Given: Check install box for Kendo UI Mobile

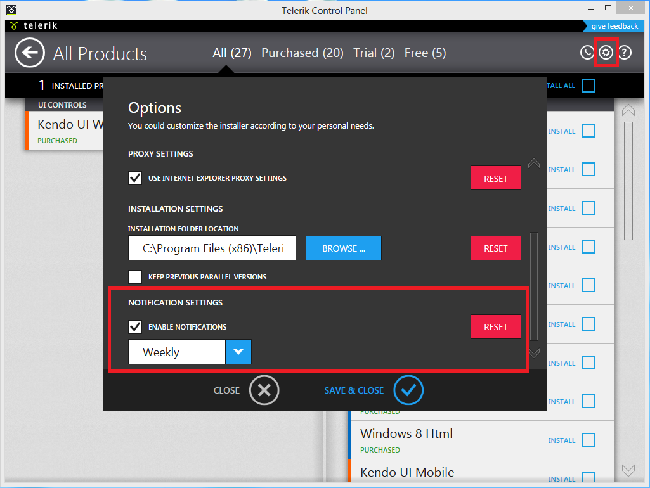Looking at the screenshot, I should point(588,478).
